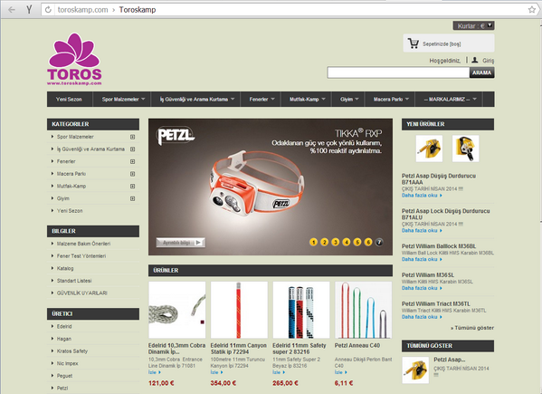The image size is (542, 394).
Task: Open Yeni Sezon in the categories list
Action: click(x=70, y=211)
